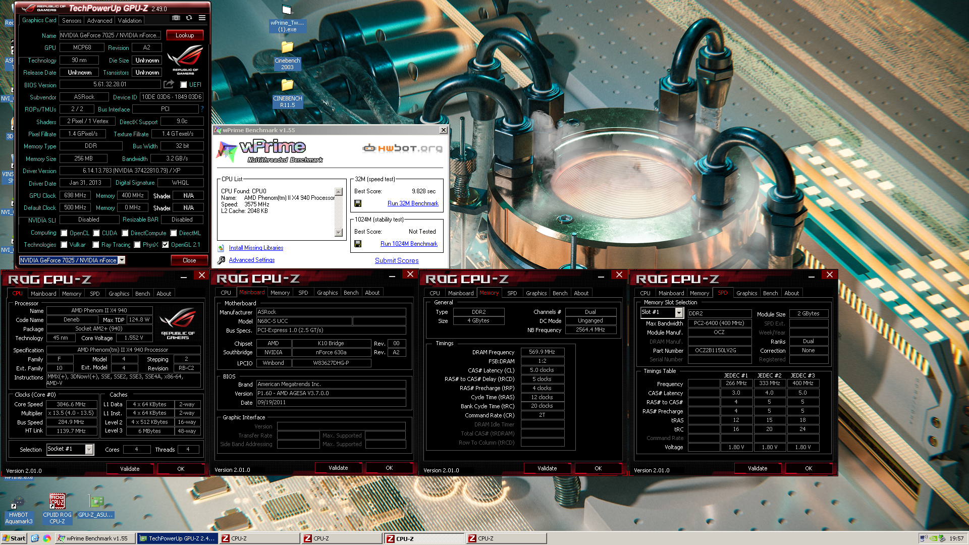Click ROG logo in GPU-Z window
Screen dimensions: 969x545
click(x=185, y=60)
